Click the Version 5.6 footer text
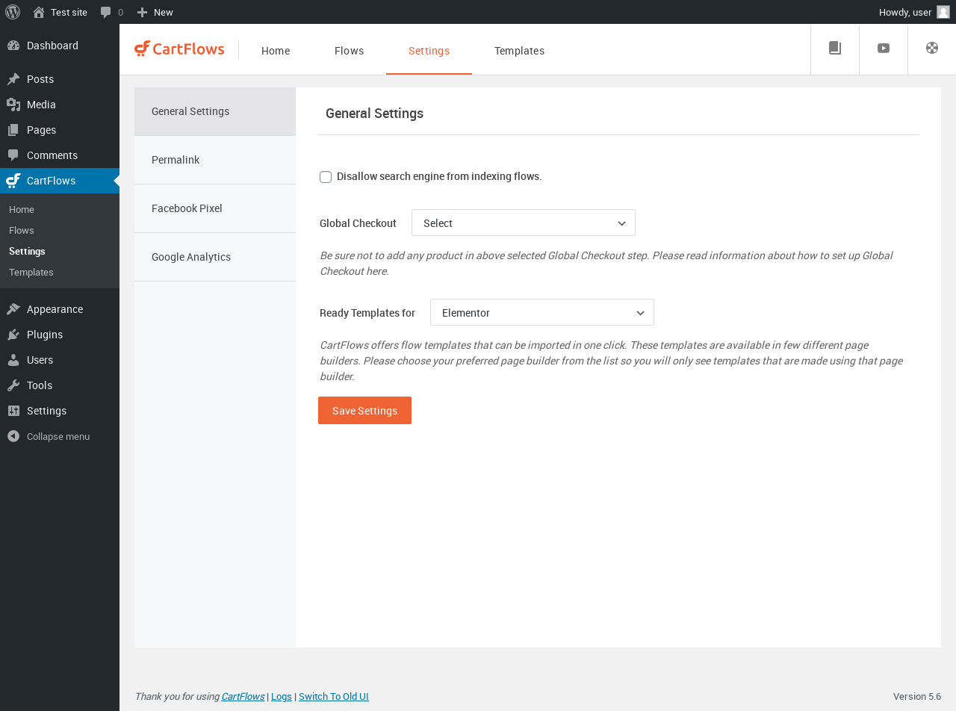The width and height of the screenshot is (956, 711). 917,696
